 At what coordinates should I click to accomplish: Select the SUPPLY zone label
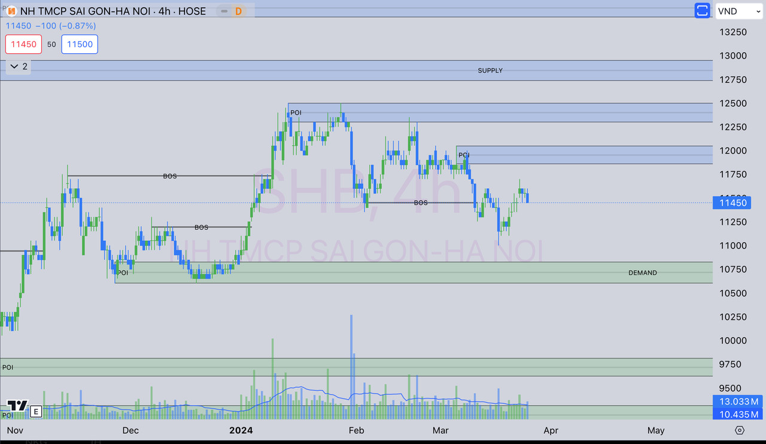point(490,71)
